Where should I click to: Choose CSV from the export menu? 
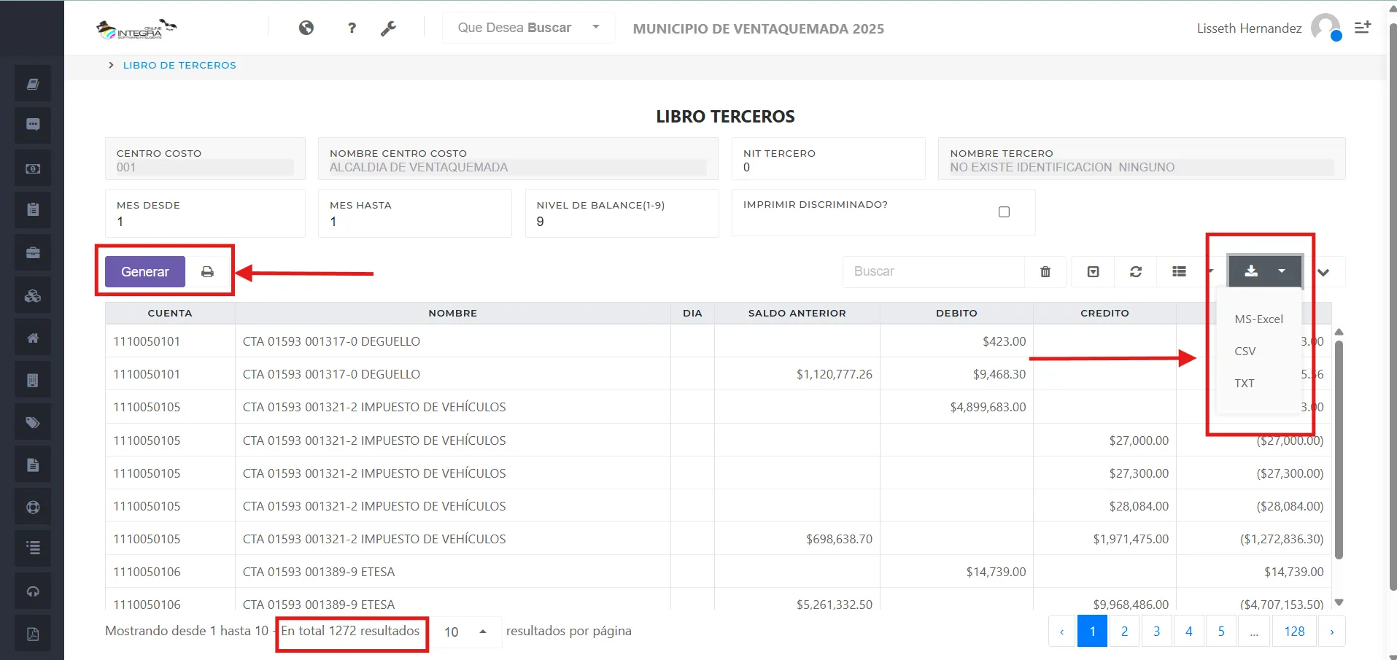(1245, 351)
